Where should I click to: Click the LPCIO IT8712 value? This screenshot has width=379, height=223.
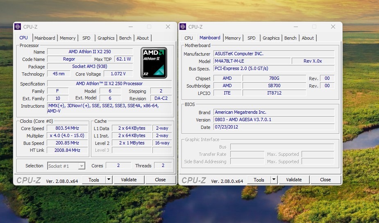275,93
